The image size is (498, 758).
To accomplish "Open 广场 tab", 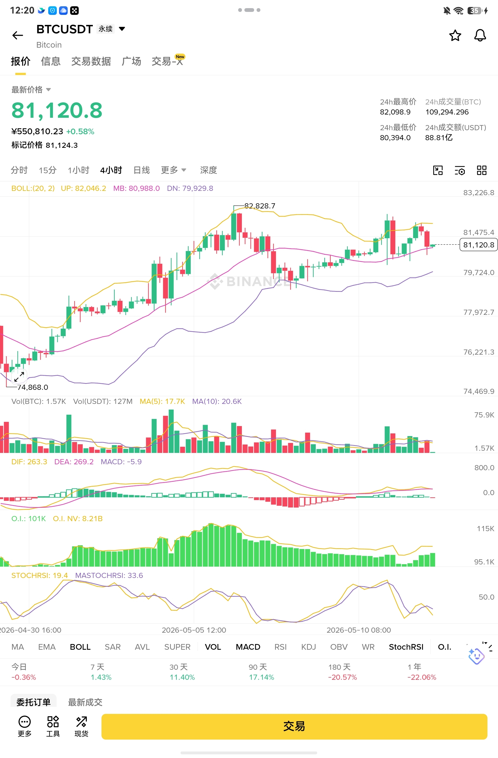I will point(131,61).
